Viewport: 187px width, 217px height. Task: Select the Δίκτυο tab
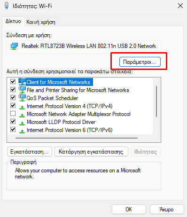pyautogui.click(x=13, y=21)
